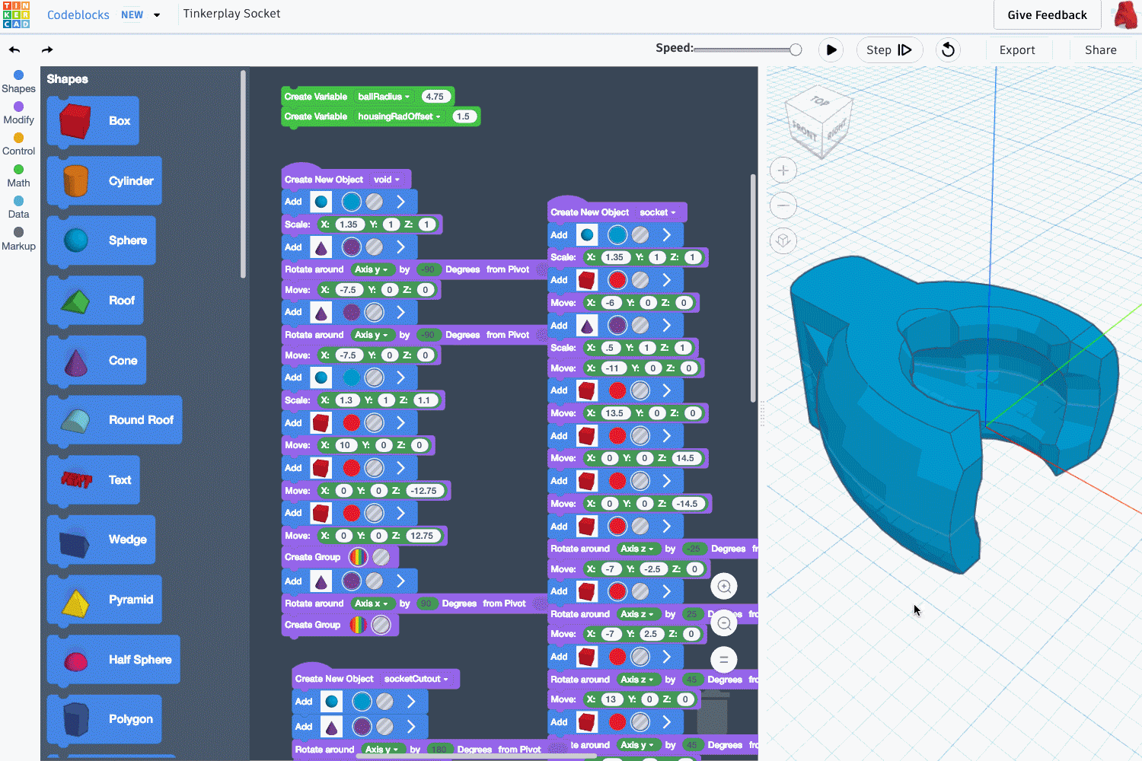Open the Tinkercad logo home link
Image resolution: width=1142 pixels, height=761 pixels.
coord(16,14)
